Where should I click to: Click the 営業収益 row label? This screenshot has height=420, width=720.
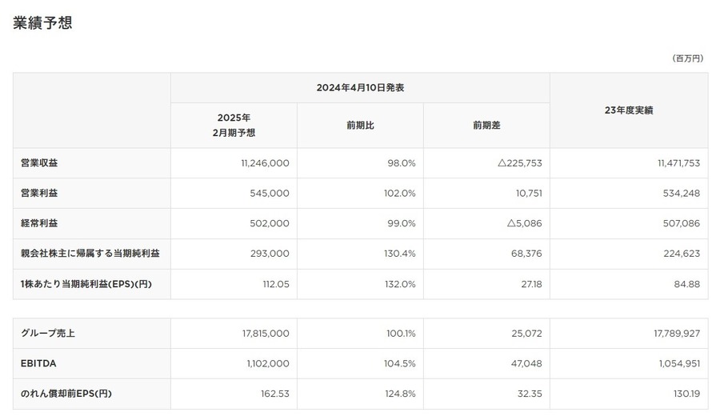point(39,163)
